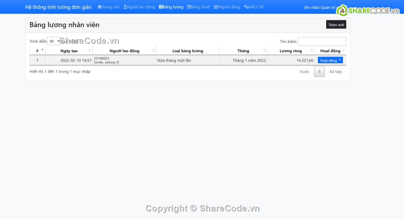Click the Thêm mới button

(x=336, y=25)
